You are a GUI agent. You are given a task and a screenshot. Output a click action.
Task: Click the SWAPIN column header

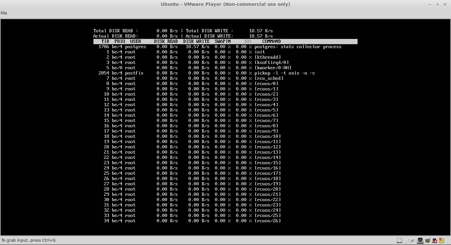coord(223,42)
